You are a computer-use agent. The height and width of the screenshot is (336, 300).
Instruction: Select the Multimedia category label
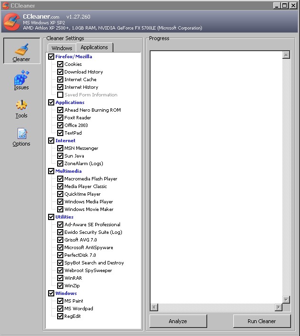pos(69,171)
